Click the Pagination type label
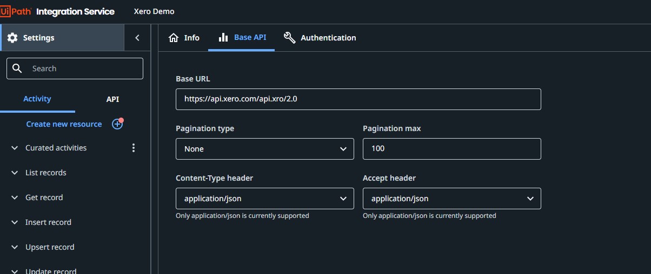This screenshot has width=651, height=274. coord(205,128)
